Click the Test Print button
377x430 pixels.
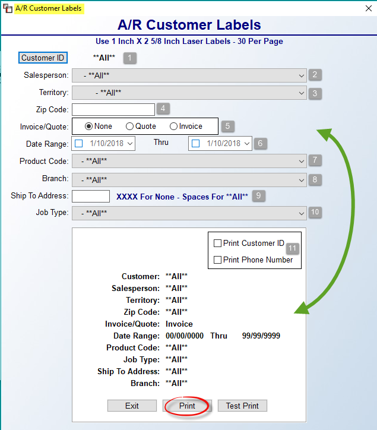(242, 406)
